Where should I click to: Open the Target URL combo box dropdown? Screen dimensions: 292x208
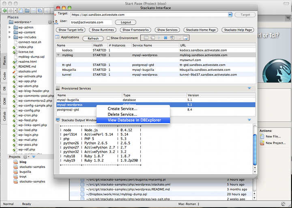[230, 15]
